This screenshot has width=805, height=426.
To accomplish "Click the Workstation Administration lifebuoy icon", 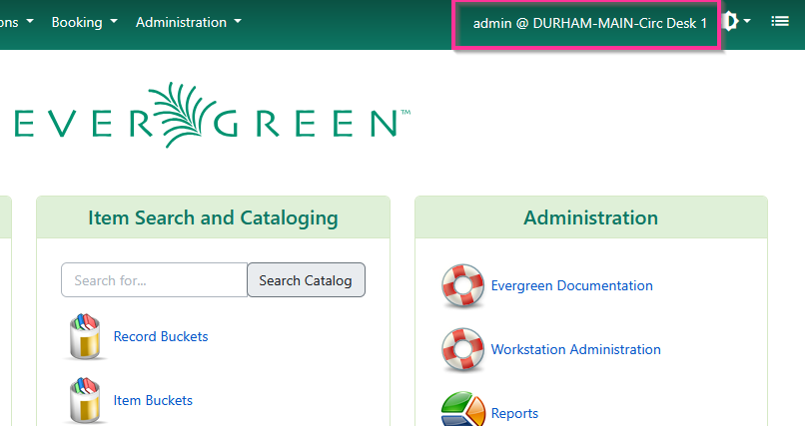I will (x=462, y=350).
